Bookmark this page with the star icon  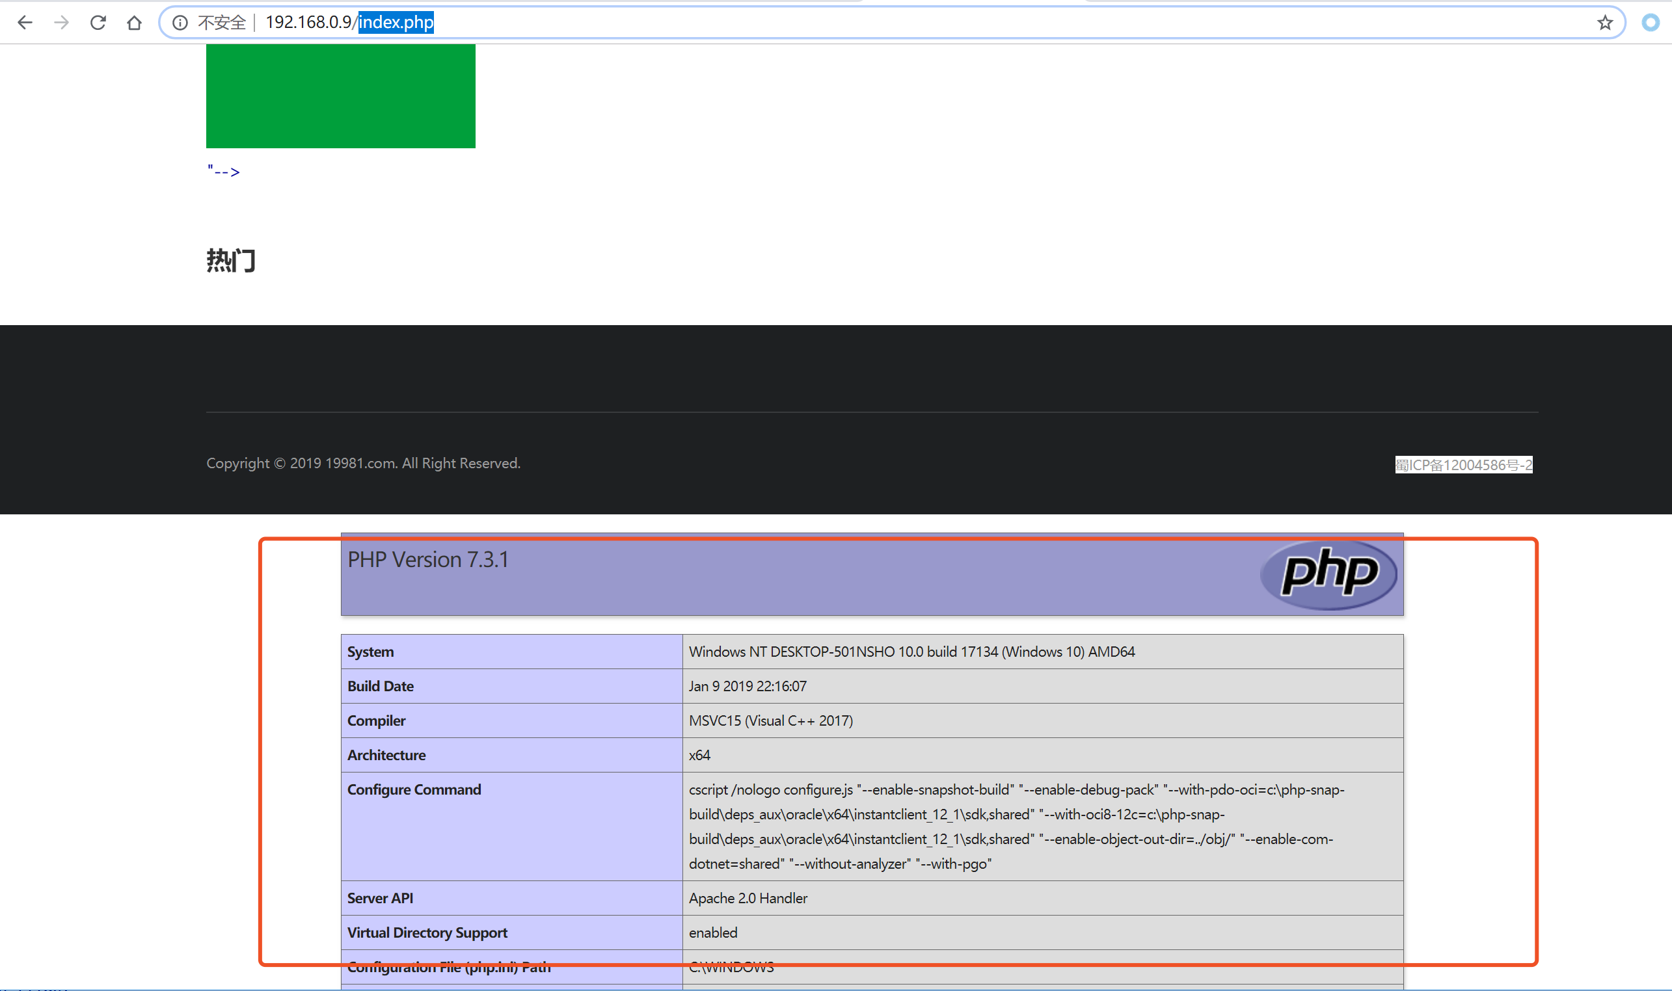click(1604, 23)
